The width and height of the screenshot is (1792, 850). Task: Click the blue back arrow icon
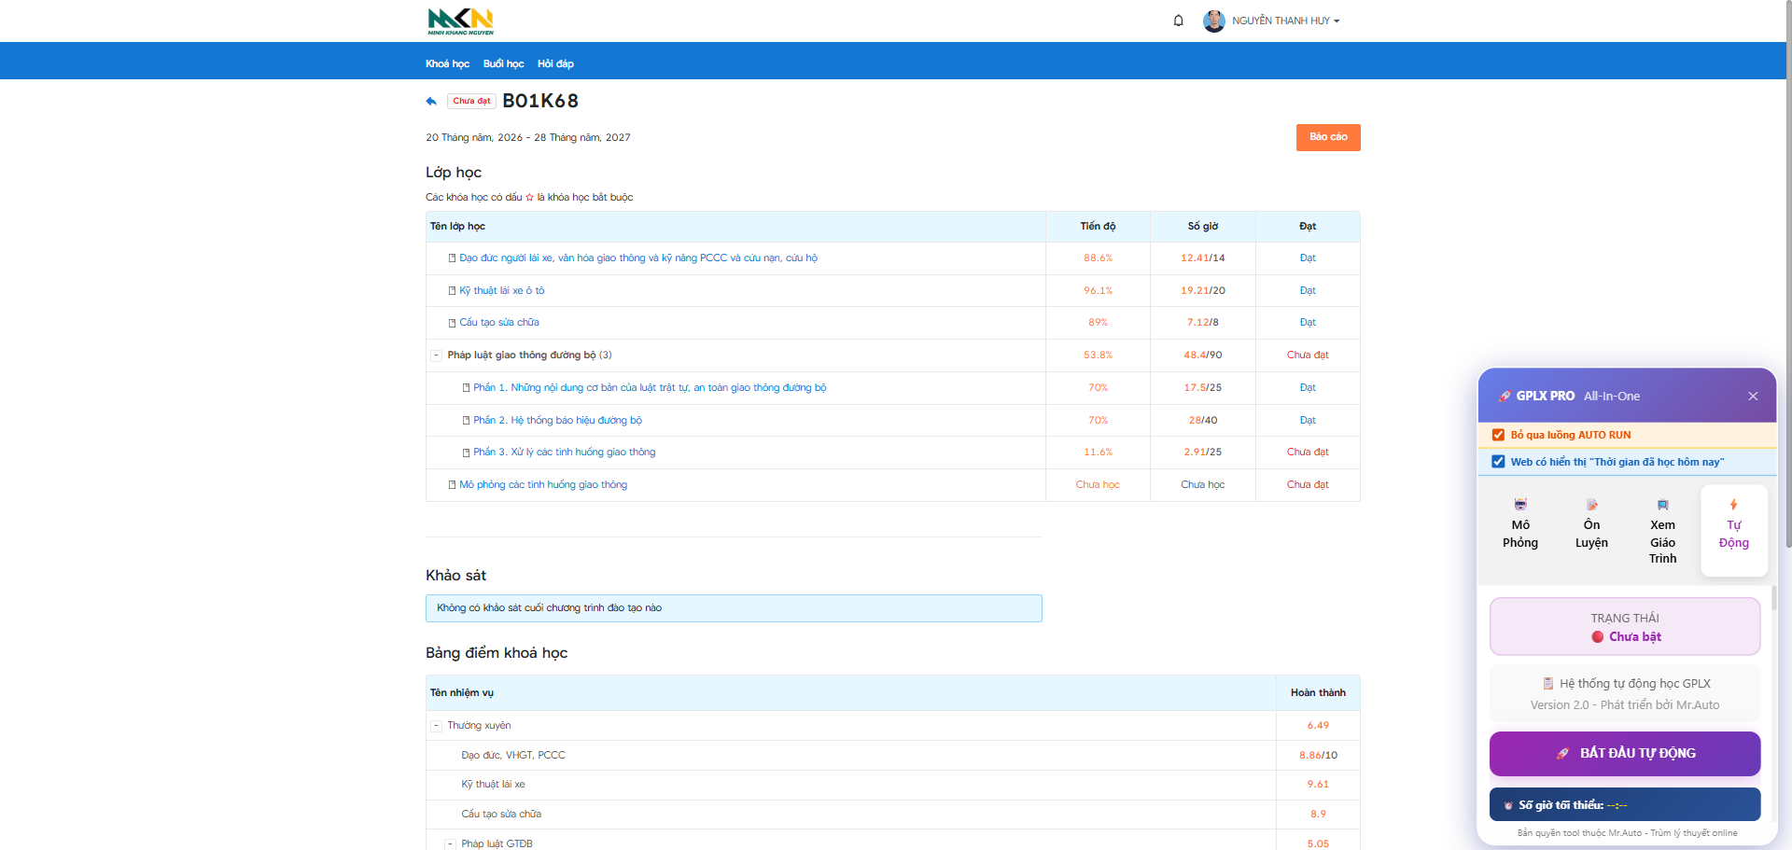(x=431, y=101)
